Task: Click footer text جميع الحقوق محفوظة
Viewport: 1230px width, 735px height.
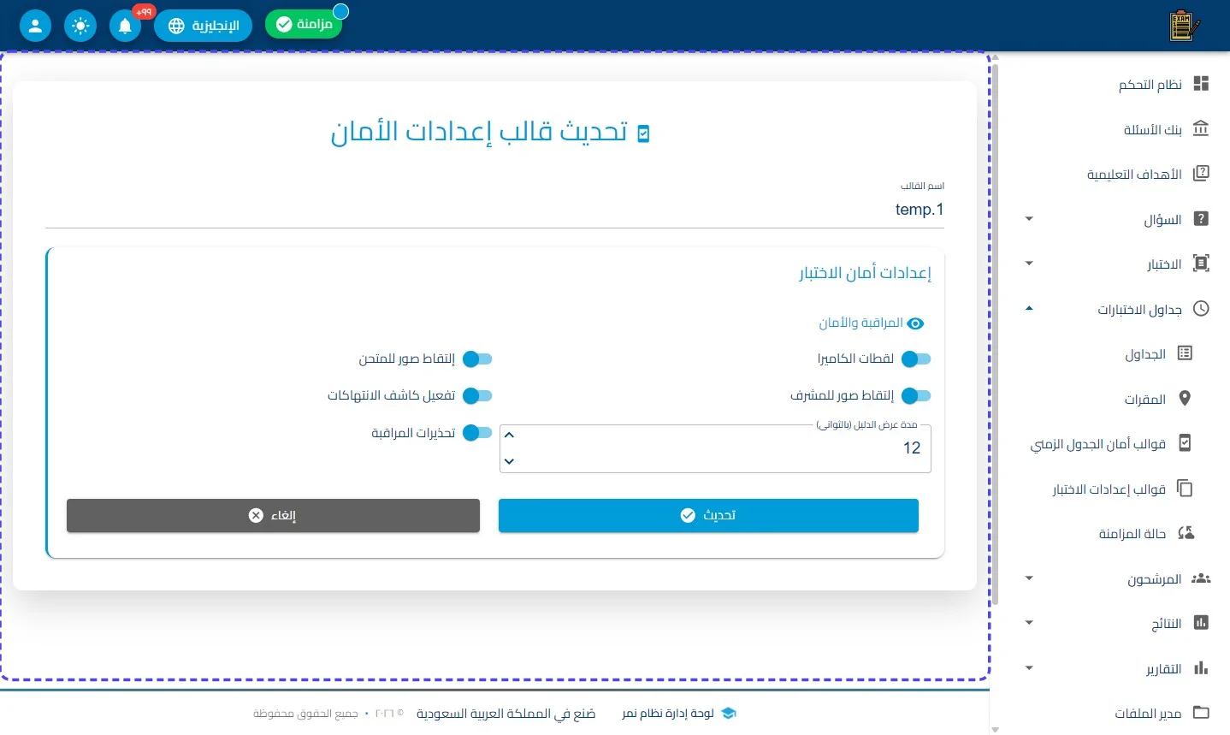Action: [305, 713]
